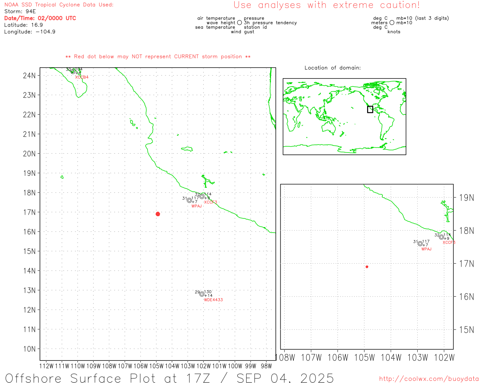Screen dimensions: 479x383
Task: Click the 'Latitude: 16.9' text
Action: tap(24, 25)
